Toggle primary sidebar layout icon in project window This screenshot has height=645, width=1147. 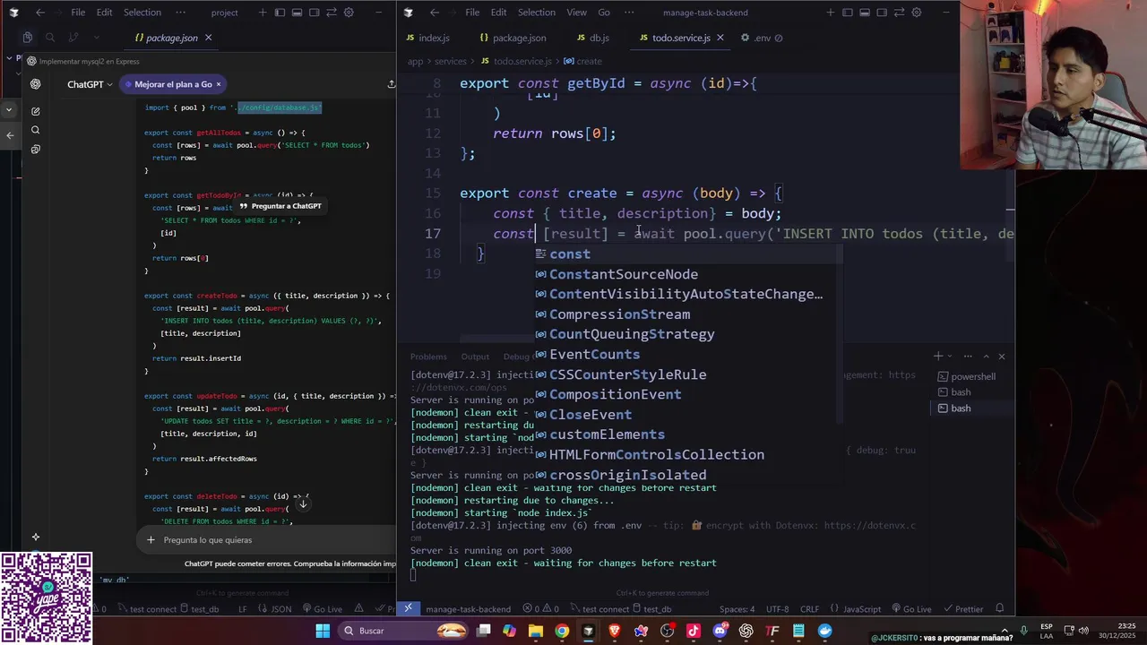click(280, 13)
